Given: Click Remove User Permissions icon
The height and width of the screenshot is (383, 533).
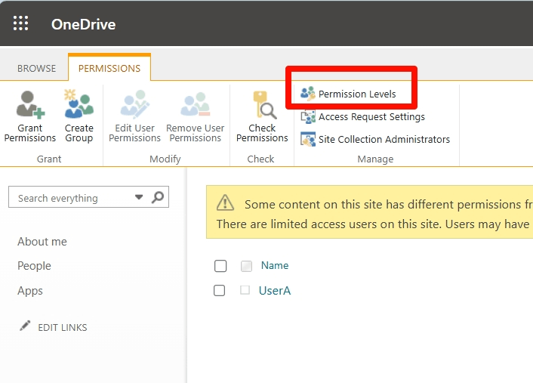Looking at the screenshot, I should (x=195, y=104).
